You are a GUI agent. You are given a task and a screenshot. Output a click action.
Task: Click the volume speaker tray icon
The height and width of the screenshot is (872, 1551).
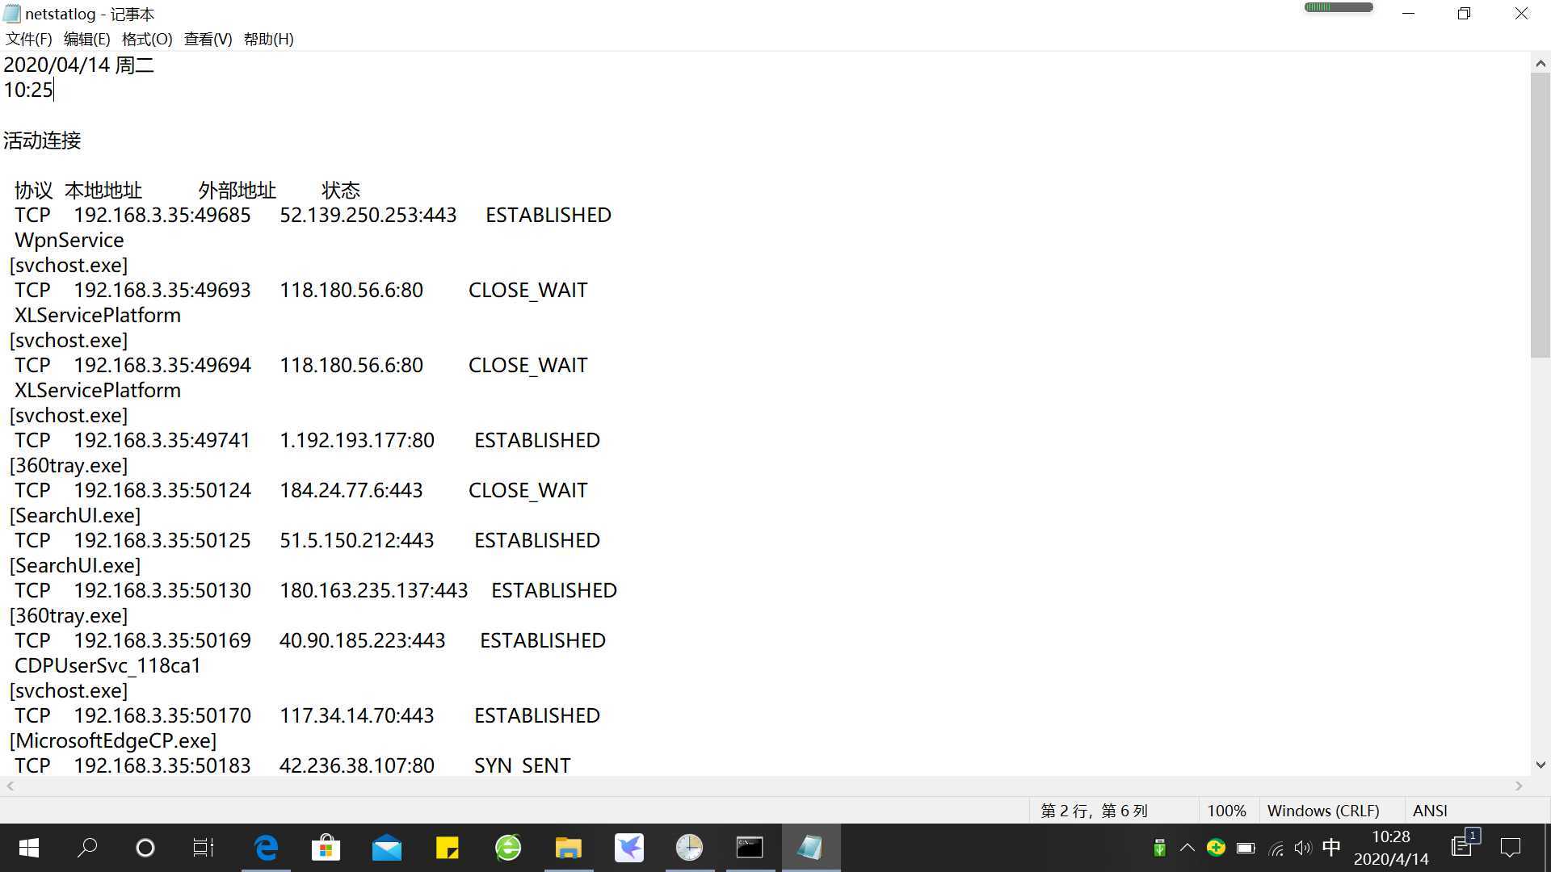coord(1302,848)
